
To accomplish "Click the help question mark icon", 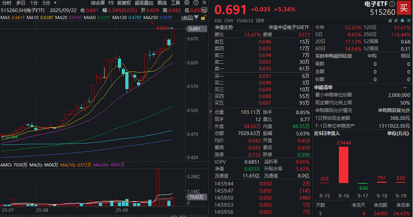I will tap(196, 3).
